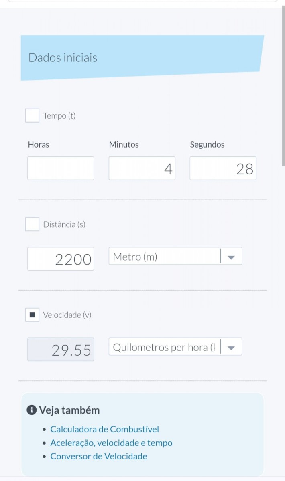
Task: Check the Distância (s) checkbox
Action: click(x=32, y=224)
